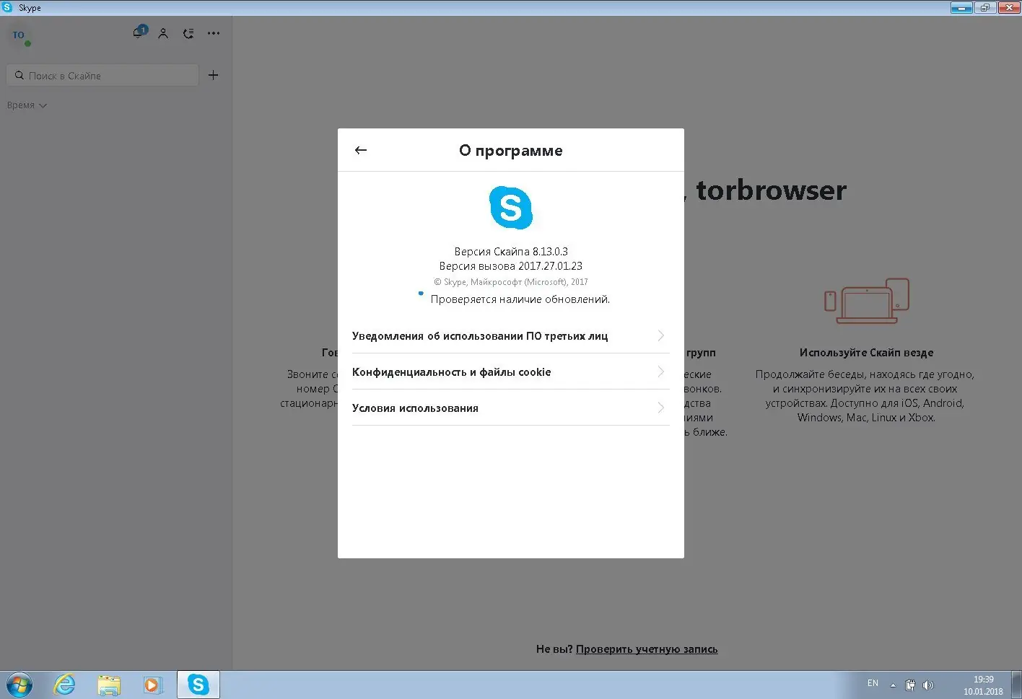1022x699 pixels.
Task: Open the magnifier search icon
Action: 19,74
